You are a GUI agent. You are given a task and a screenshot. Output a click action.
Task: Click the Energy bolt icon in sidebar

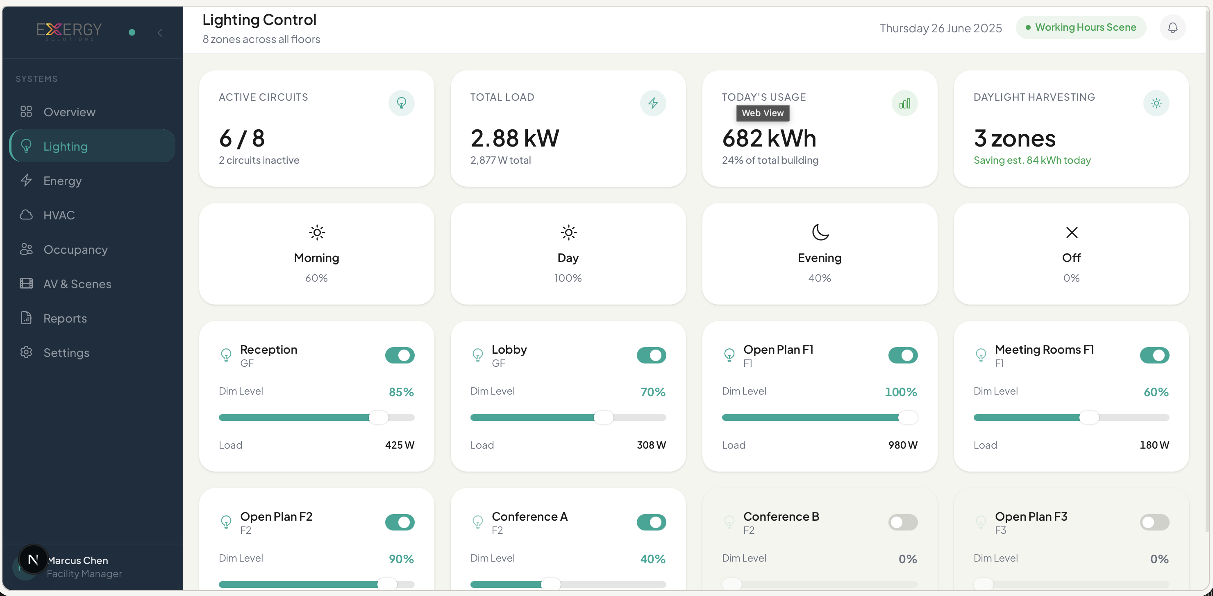26,180
